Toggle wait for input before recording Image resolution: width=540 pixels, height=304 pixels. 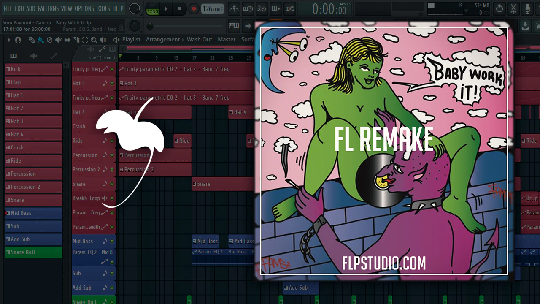pos(248,8)
